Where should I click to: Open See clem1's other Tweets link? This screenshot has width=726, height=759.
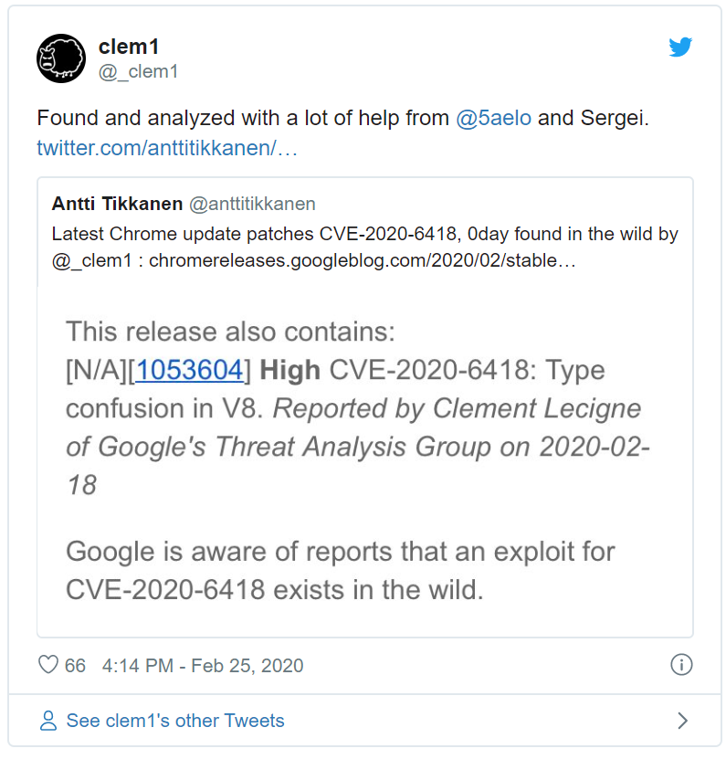point(175,721)
